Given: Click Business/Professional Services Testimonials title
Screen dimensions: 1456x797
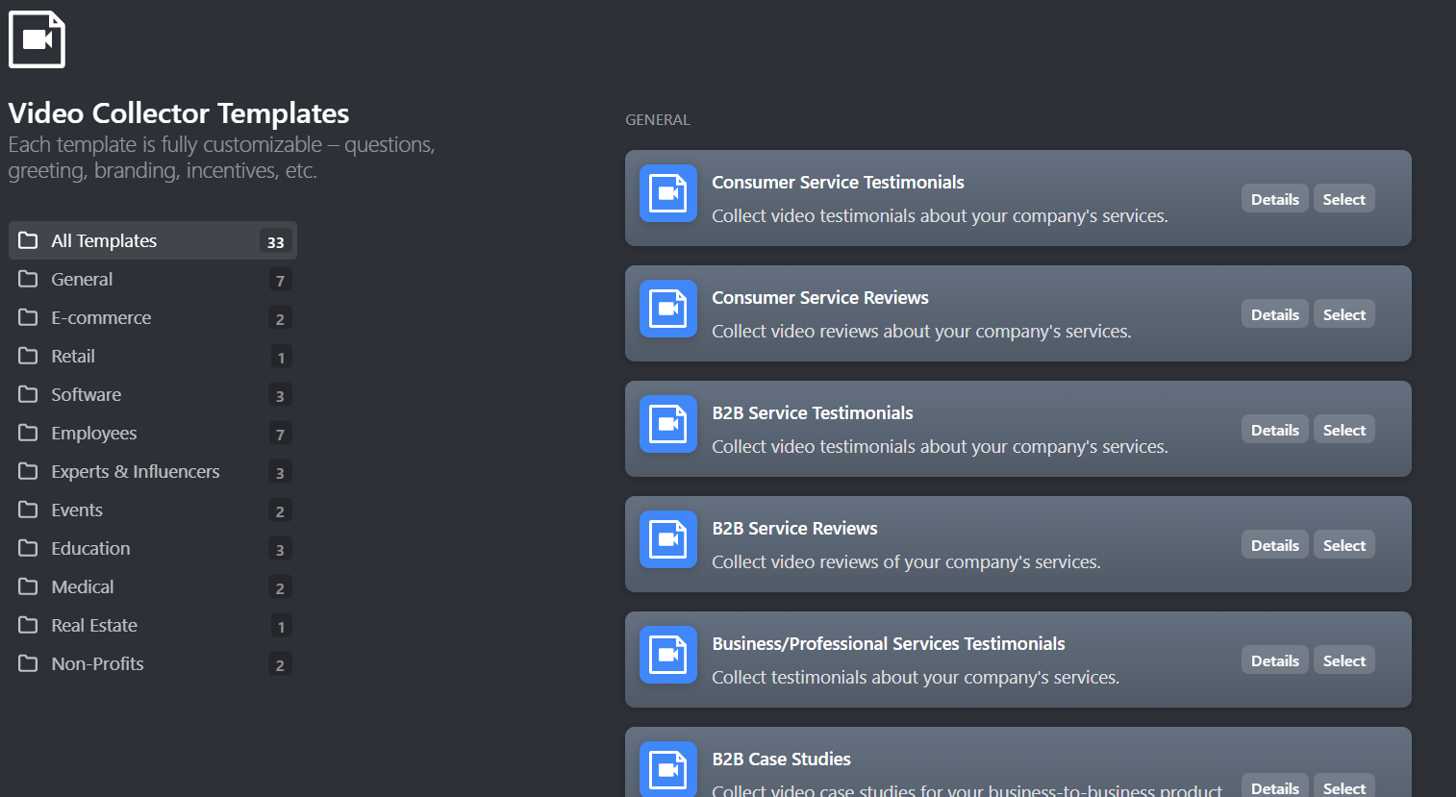Looking at the screenshot, I should coord(889,643).
